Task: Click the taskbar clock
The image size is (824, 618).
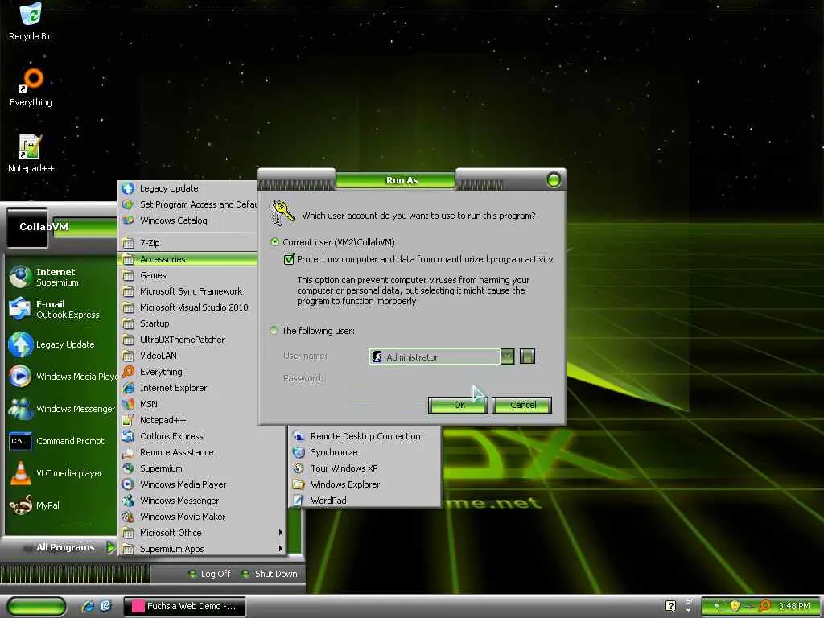Action: (794, 606)
